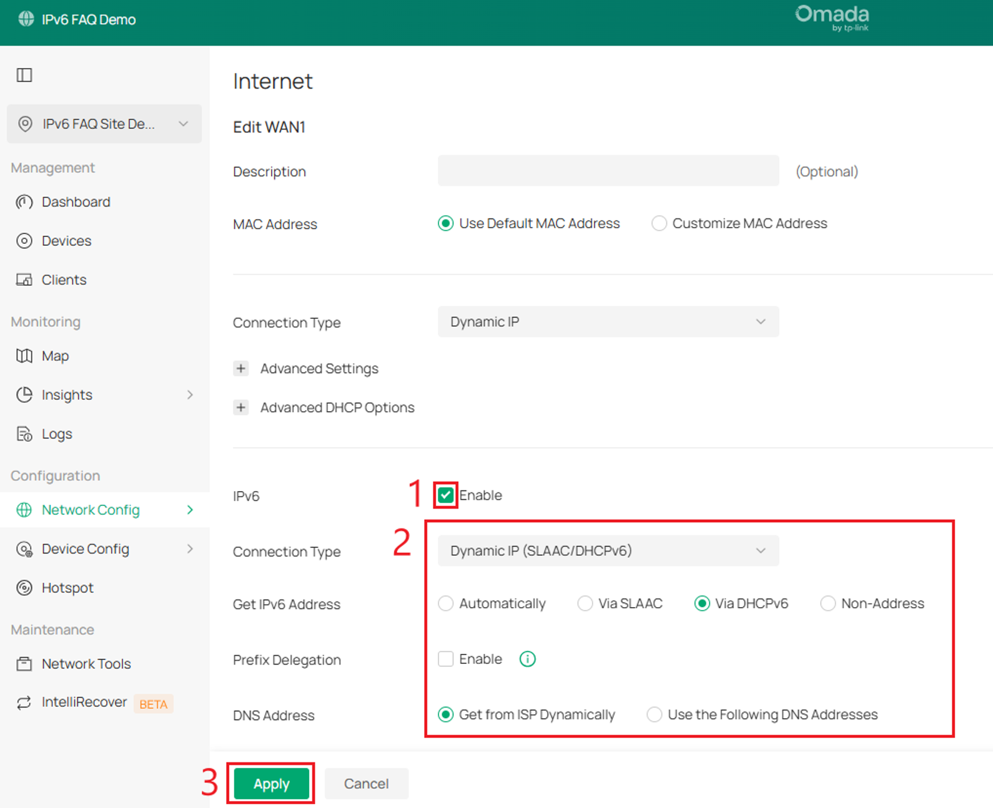Click the Internet page title

pyautogui.click(x=273, y=81)
